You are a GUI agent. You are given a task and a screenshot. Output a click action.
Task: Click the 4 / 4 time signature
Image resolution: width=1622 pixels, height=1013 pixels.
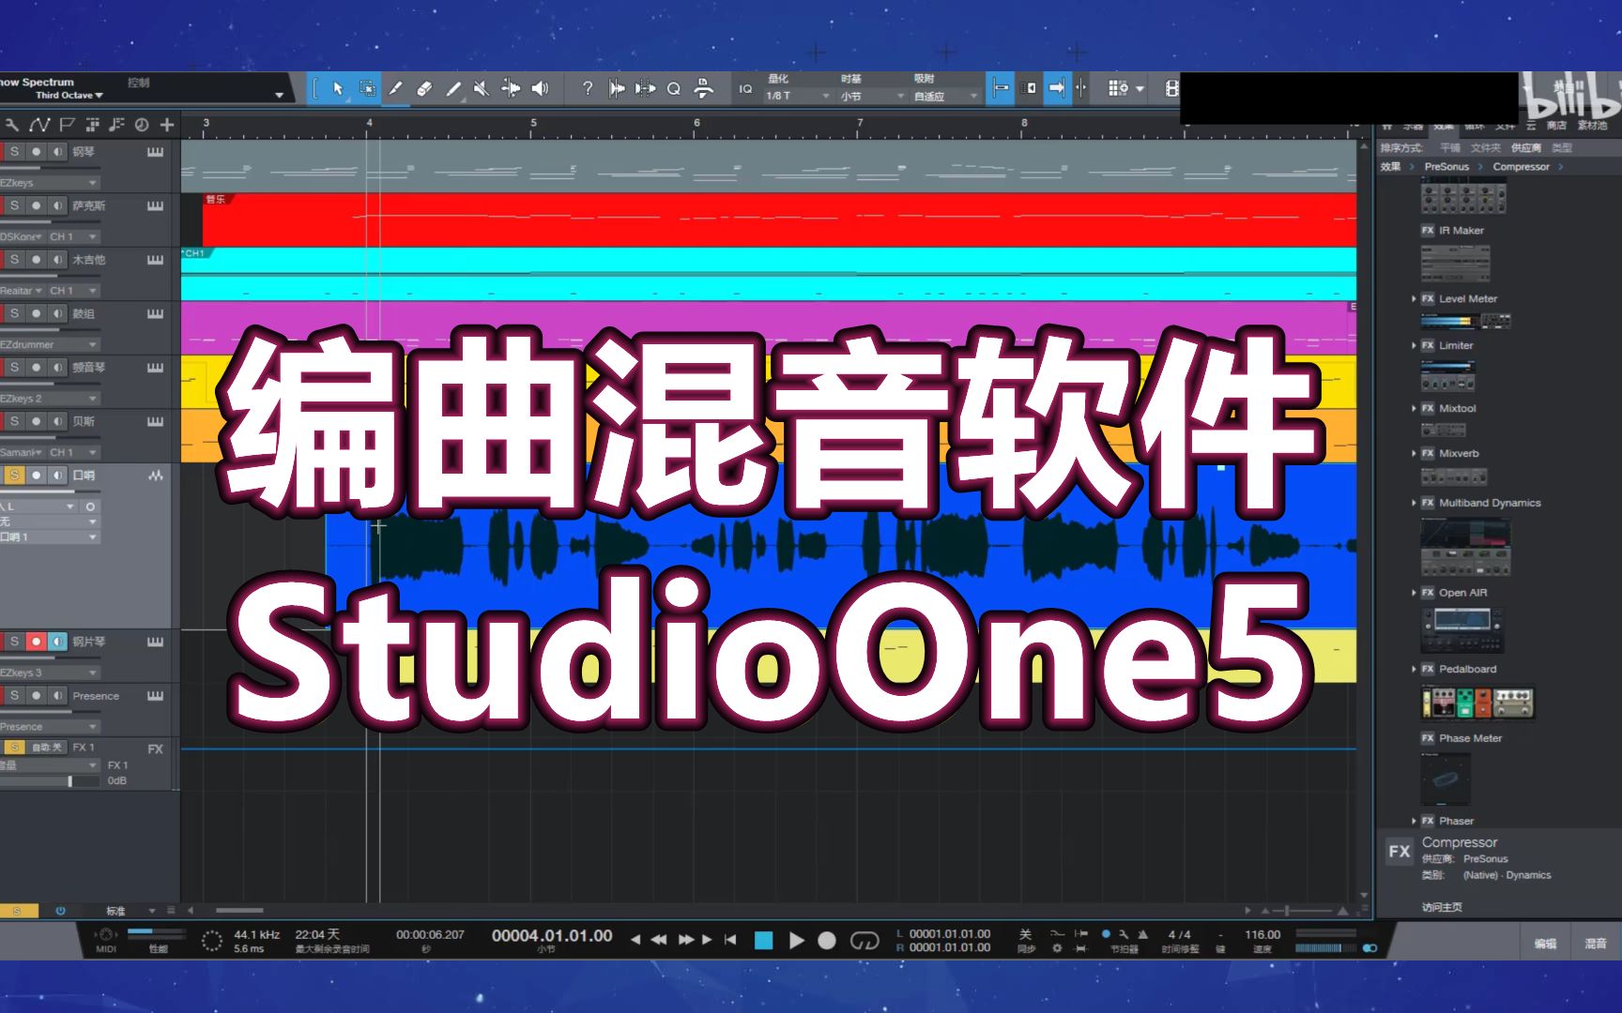coord(1179,934)
